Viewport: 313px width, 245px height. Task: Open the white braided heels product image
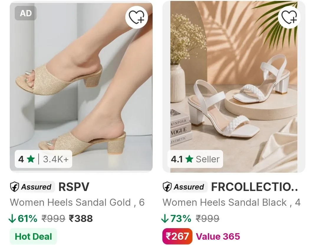coord(234,87)
